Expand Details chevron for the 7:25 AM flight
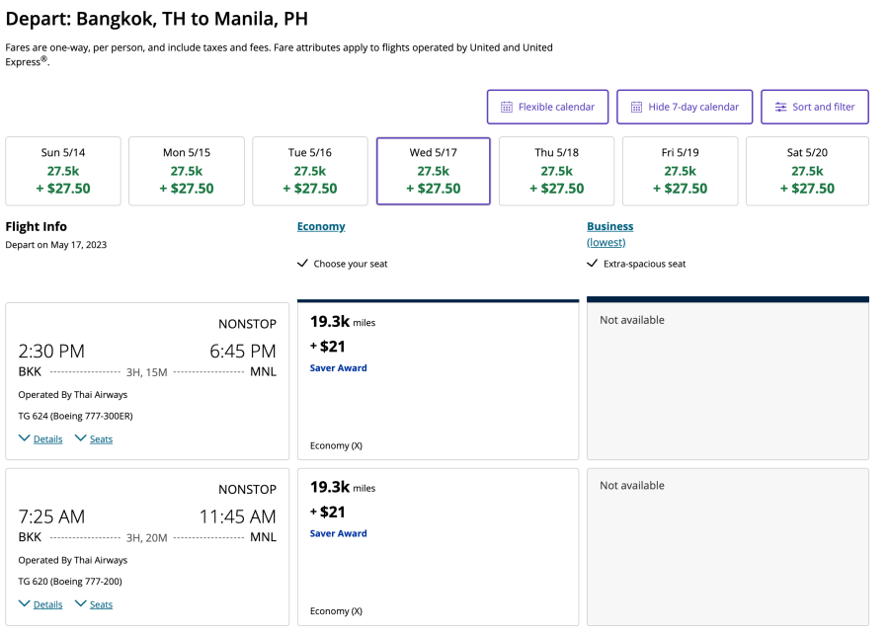 point(25,604)
